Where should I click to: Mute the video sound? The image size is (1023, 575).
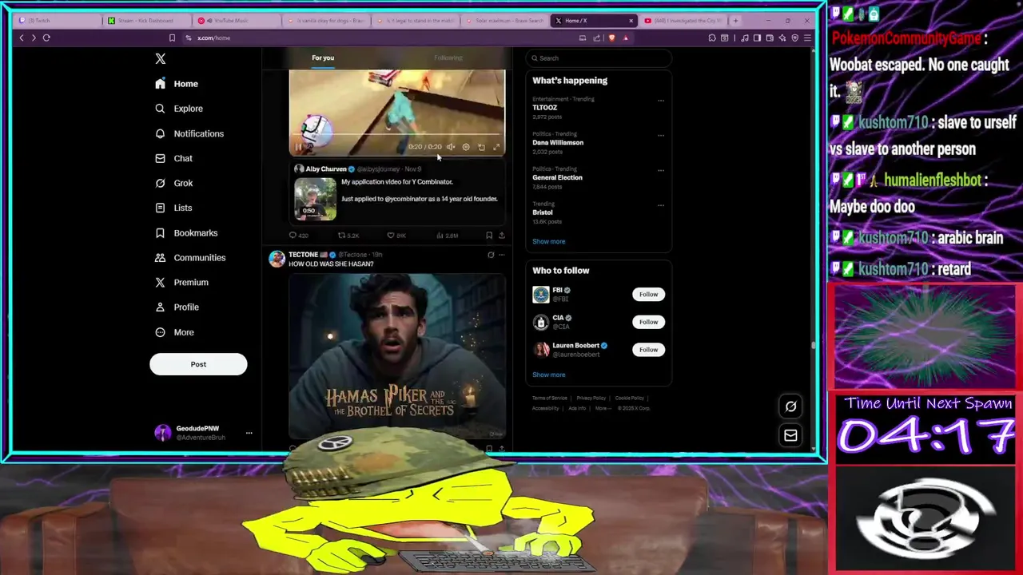[x=451, y=147]
